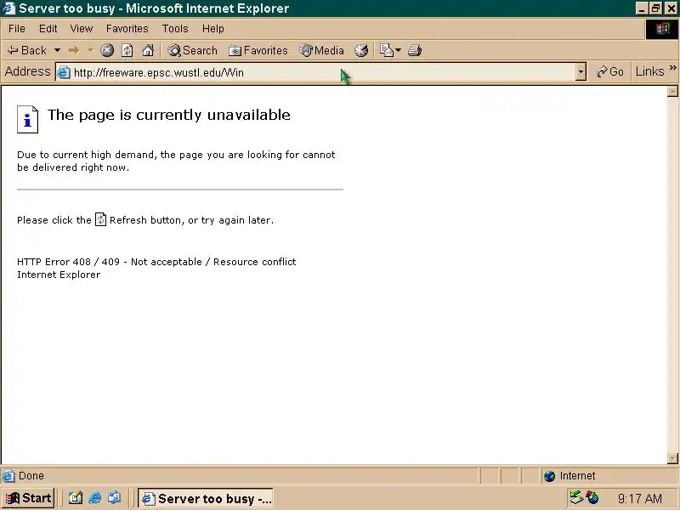Go back using the Back button

pyautogui.click(x=27, y=50)
